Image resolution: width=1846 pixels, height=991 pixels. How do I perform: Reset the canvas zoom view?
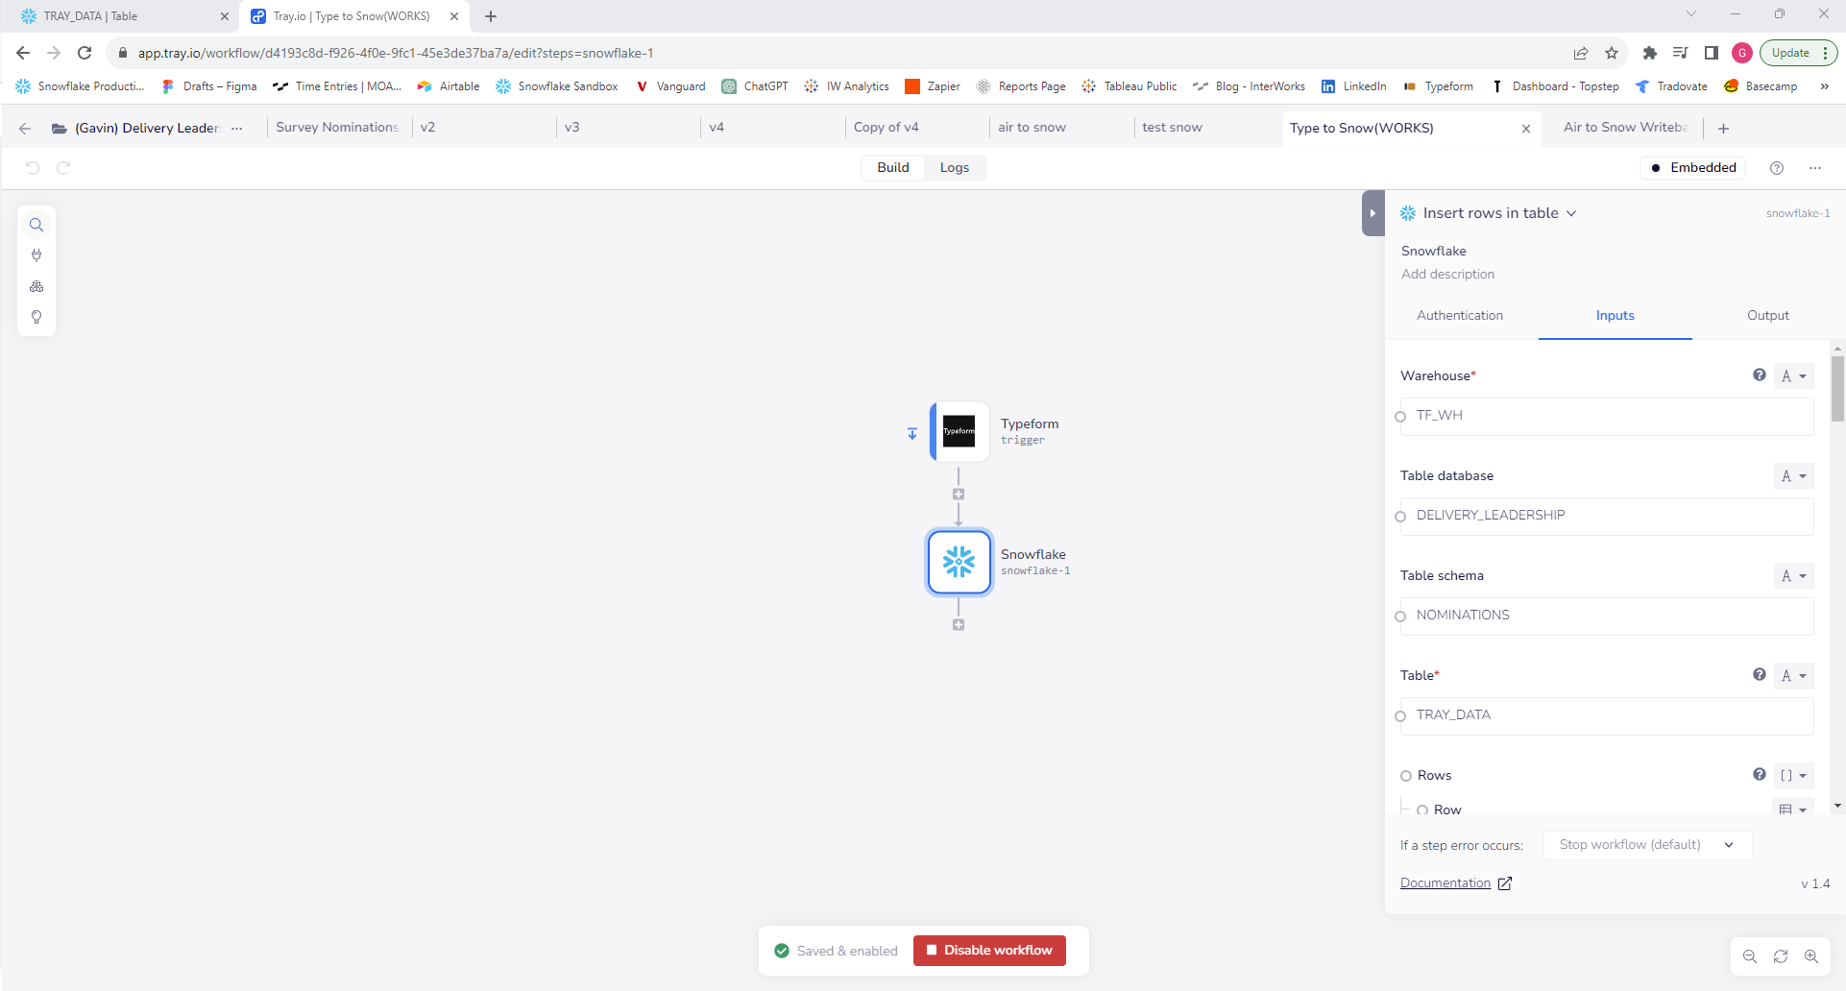click(1781, 956)
